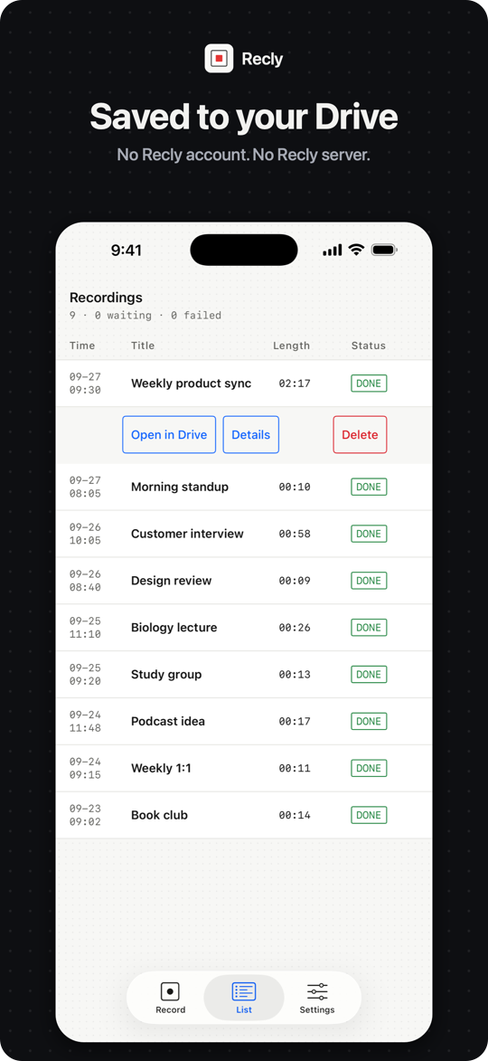Viewport: 488px width, 1061px height.
Task: Click the 9 · 0 waiting · 0 failed summary
Action: (145, 316)
